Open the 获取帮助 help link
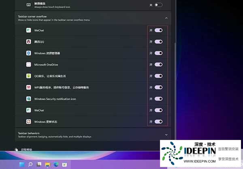 pos(26,150)
